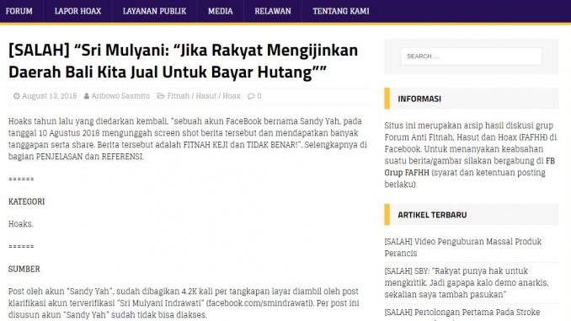This screenshot has width=571, height=321.
Task: Click the Situs ini merupakan arsip sidebar text
Action: (471, 155)
